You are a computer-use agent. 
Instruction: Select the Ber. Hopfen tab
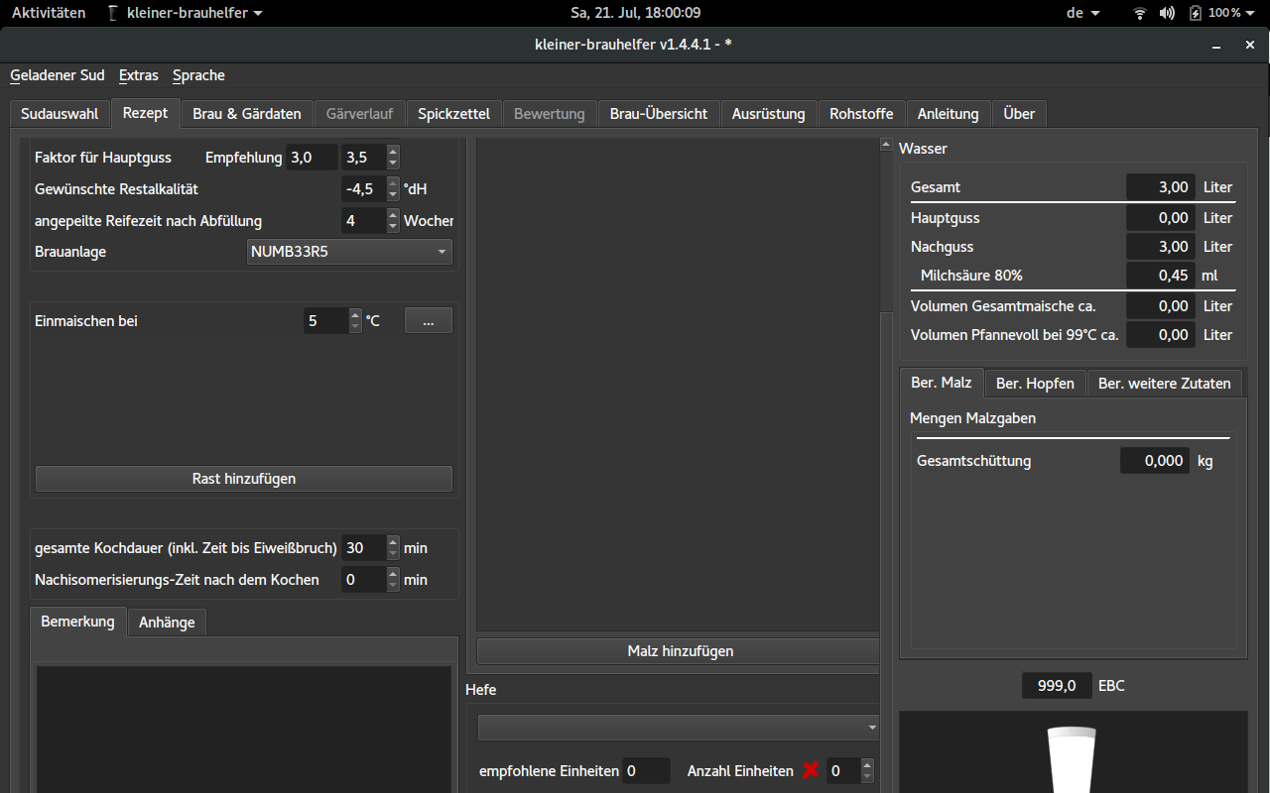pos(1035,383)
